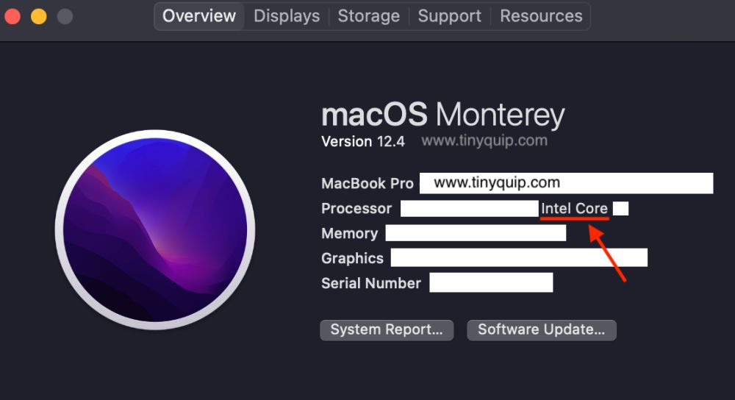Close the window with the red button
This screenshot has width=735, height=400.
12,16
